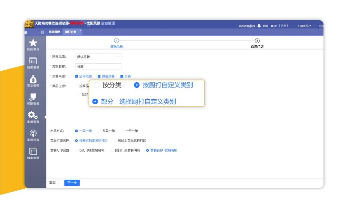The width and height of the screenshot is (348, 208).
Task: Open 查看视频教程 link
Action: pyautogui.click(x=247, y=26)
